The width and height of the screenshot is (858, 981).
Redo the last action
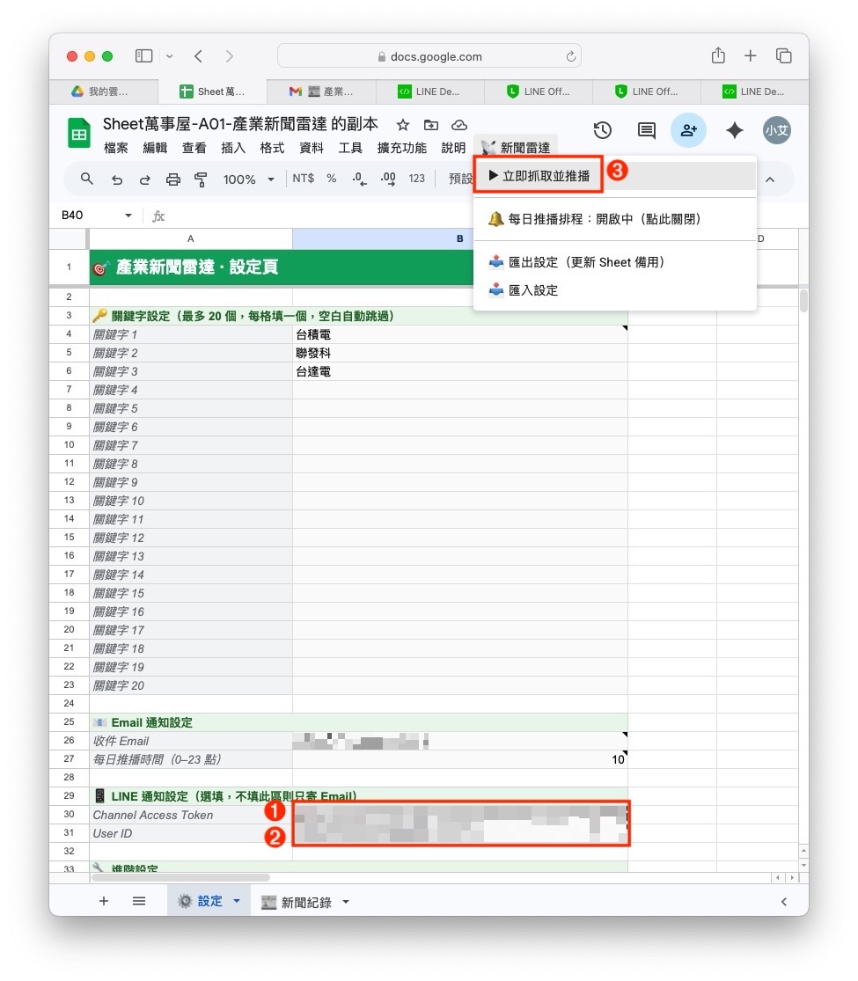[144, 179]
